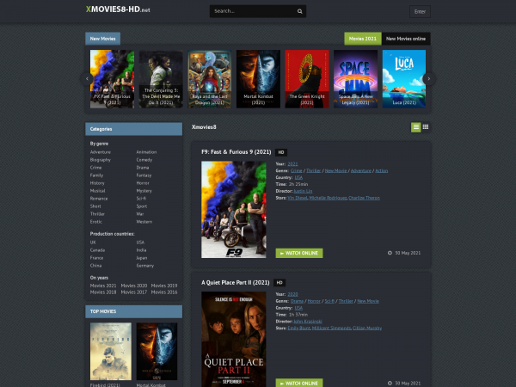Focus the search input field
The image size is (516, 387).
252,12
